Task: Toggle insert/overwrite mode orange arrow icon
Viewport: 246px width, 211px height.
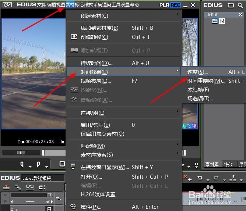Action: 6,187
